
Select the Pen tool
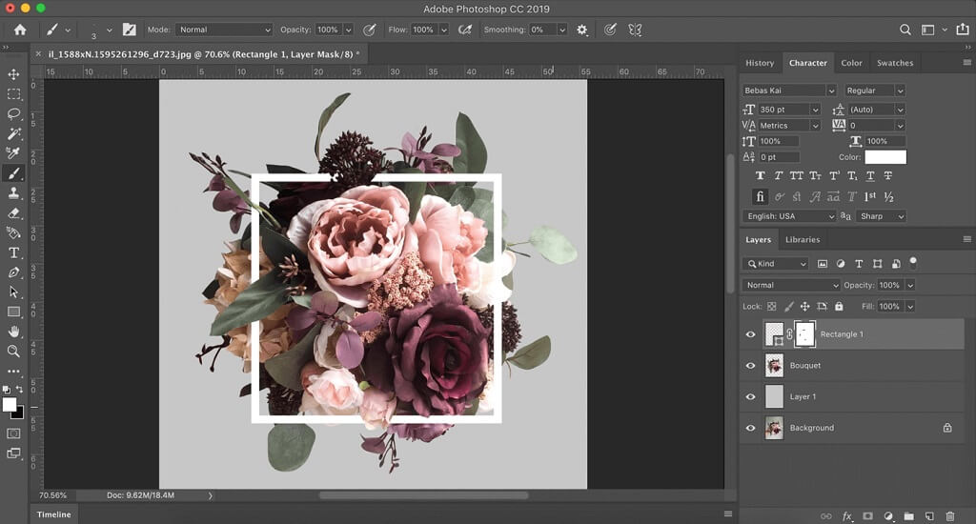coord(13,272)
